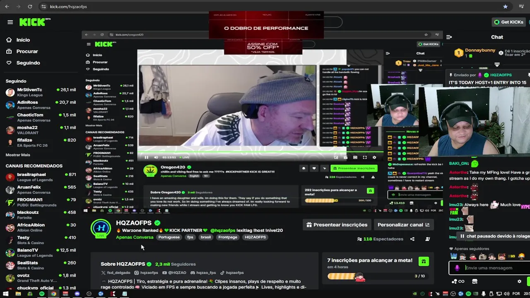
Task: Open SealStats recommended channel
Action: click(41, 265)
